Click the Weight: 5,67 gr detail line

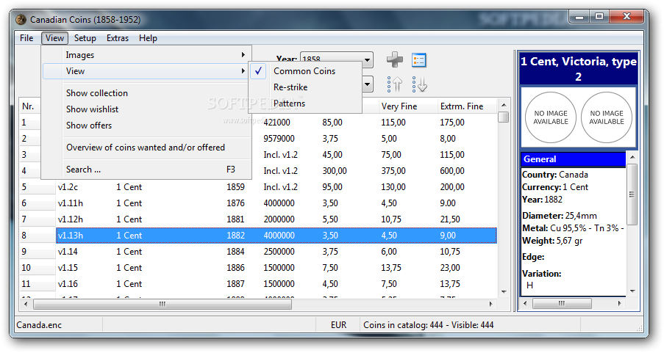[x=552, y=241]
